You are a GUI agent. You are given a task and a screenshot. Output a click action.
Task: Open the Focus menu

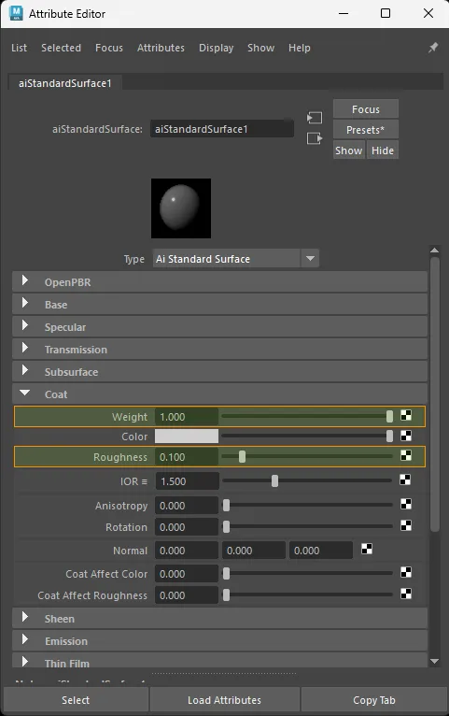[x=109, y=48]
